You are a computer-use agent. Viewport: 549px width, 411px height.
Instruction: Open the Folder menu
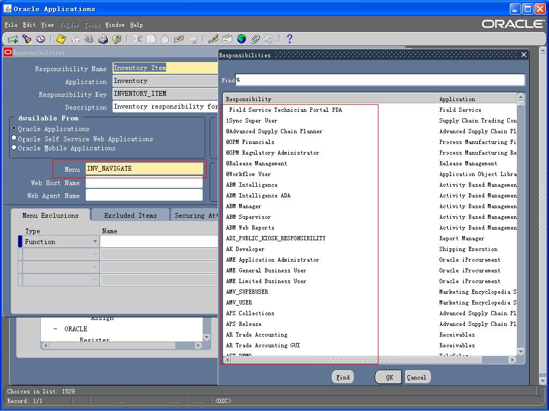(69, 25)
